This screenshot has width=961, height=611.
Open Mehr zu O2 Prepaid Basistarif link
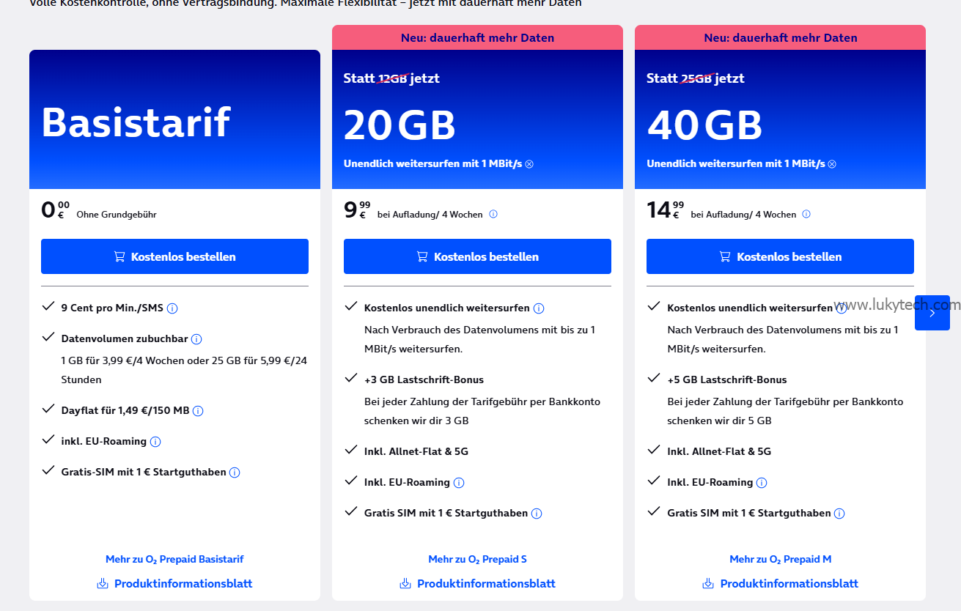tap(174, 559)
